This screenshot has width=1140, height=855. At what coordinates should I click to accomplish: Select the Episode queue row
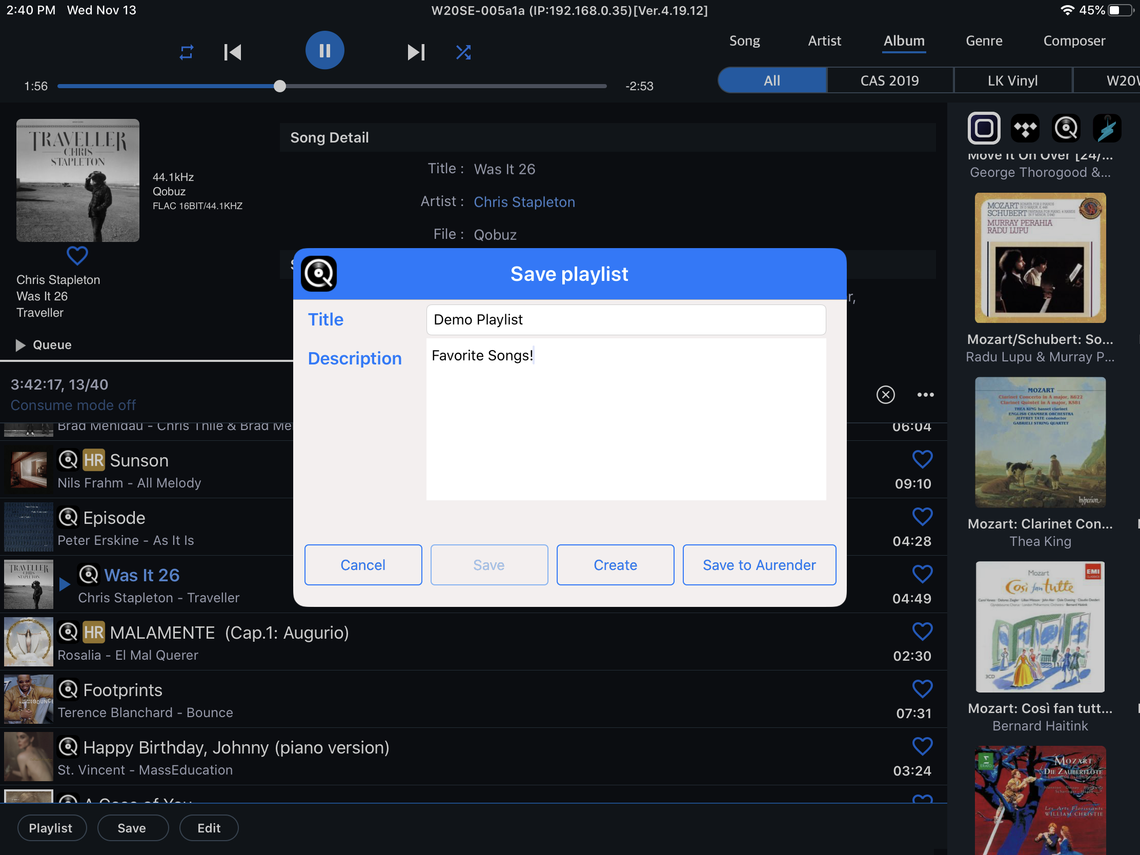pos(474,527)
